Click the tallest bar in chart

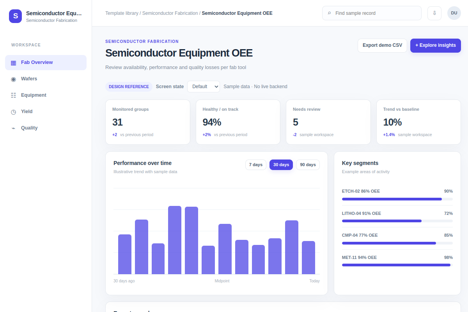[175, 240]
